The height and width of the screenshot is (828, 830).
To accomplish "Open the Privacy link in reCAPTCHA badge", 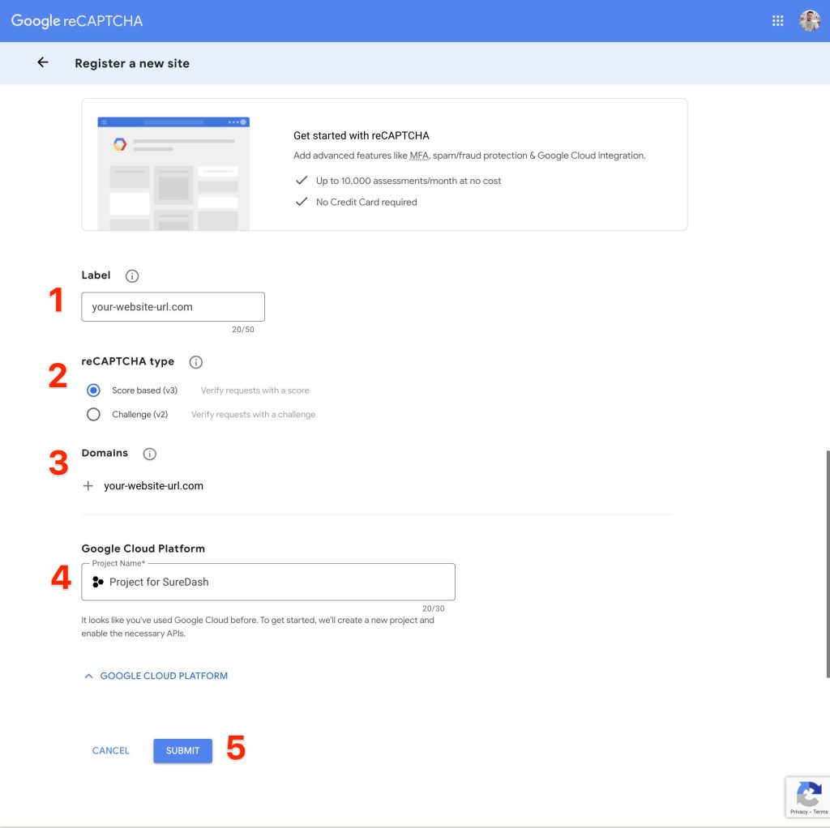I will pos(798,812).
